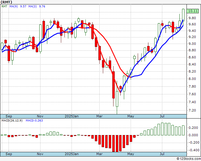Click Sep on the MACD time axis
The width and height of the screenshot is (201, 161).
9,154
